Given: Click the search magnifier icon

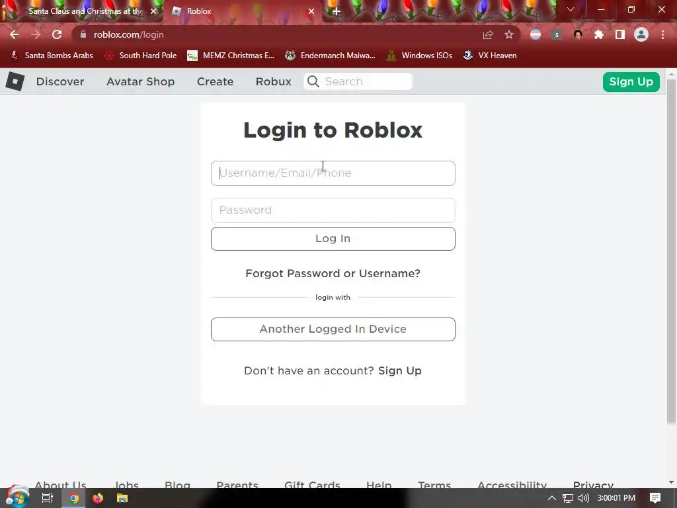Looking at the screenshot, I should click(313, 81).
